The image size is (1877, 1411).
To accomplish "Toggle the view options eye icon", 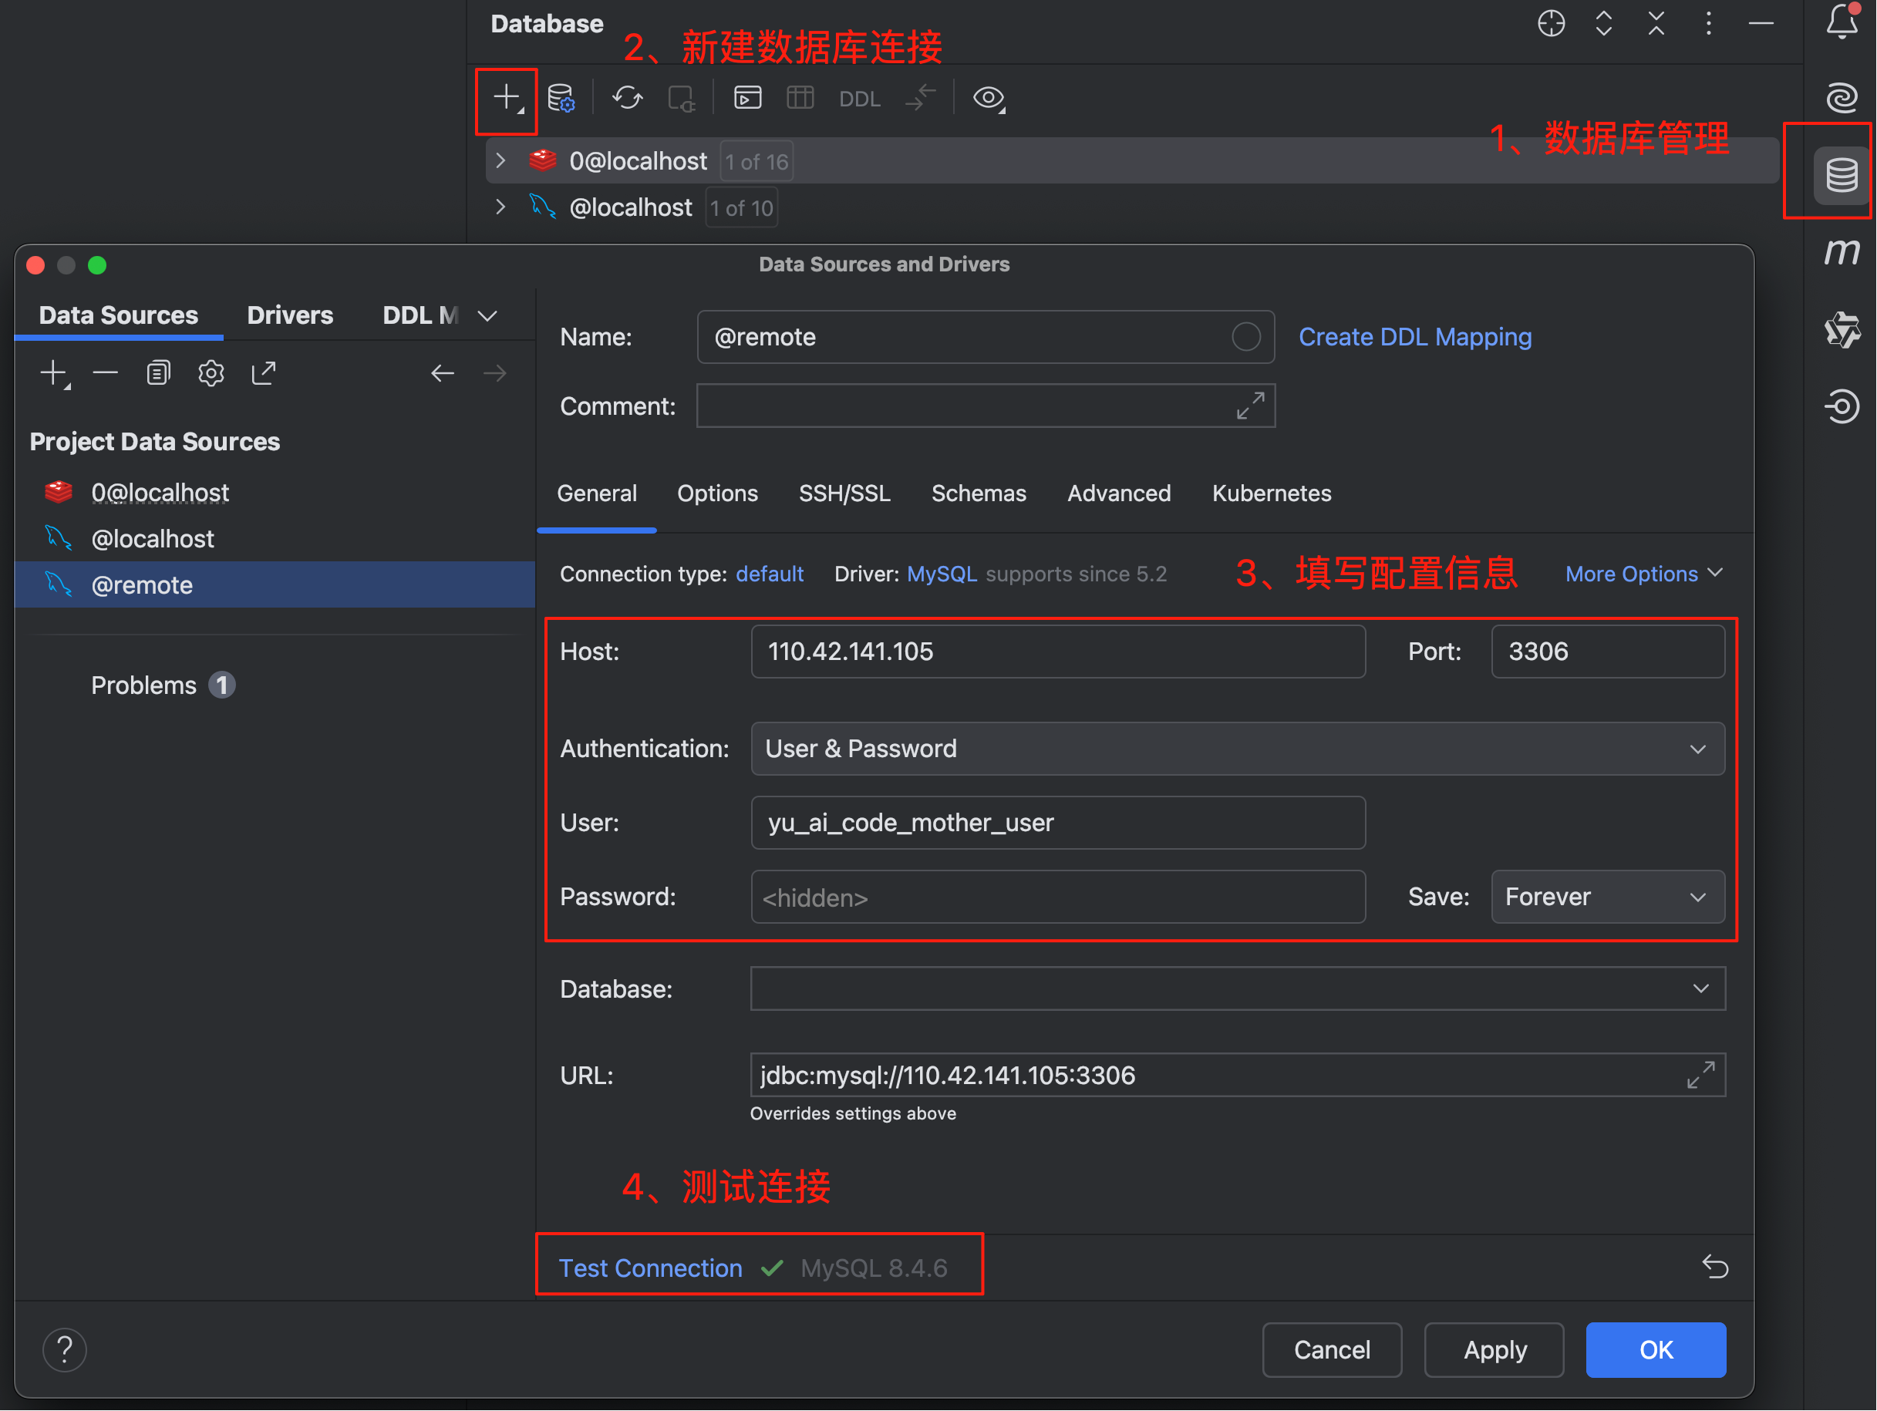I will (x=988, y=99).
